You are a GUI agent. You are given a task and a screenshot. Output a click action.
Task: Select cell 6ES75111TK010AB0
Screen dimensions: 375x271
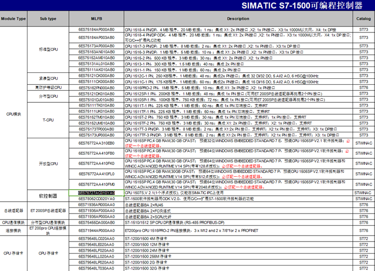96,105
